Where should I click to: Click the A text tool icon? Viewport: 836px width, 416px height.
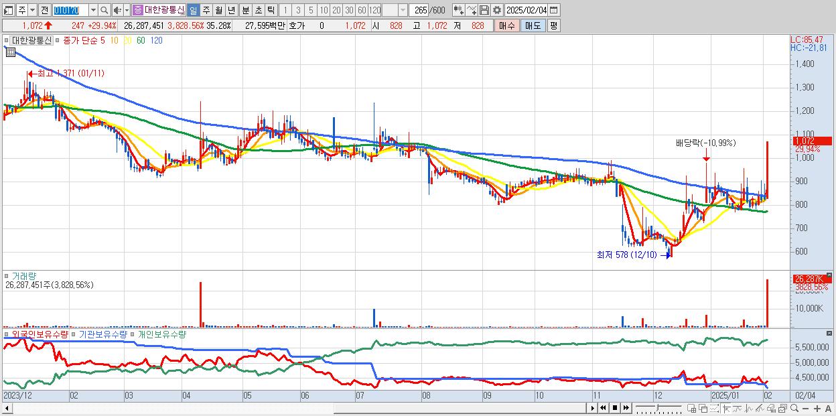pyautogui.click(x=829, y=409)
